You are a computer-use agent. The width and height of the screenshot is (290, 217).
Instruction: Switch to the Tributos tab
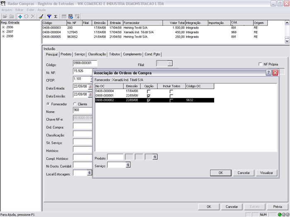tap(114, 54)
